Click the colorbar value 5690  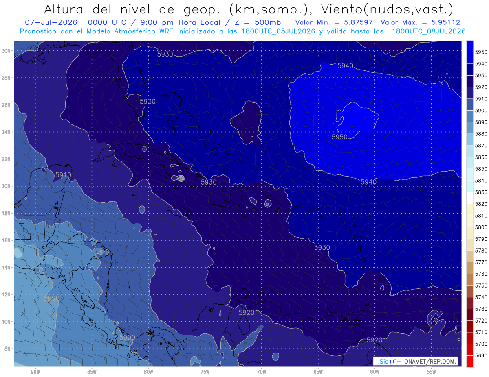(x=481, y=355)
